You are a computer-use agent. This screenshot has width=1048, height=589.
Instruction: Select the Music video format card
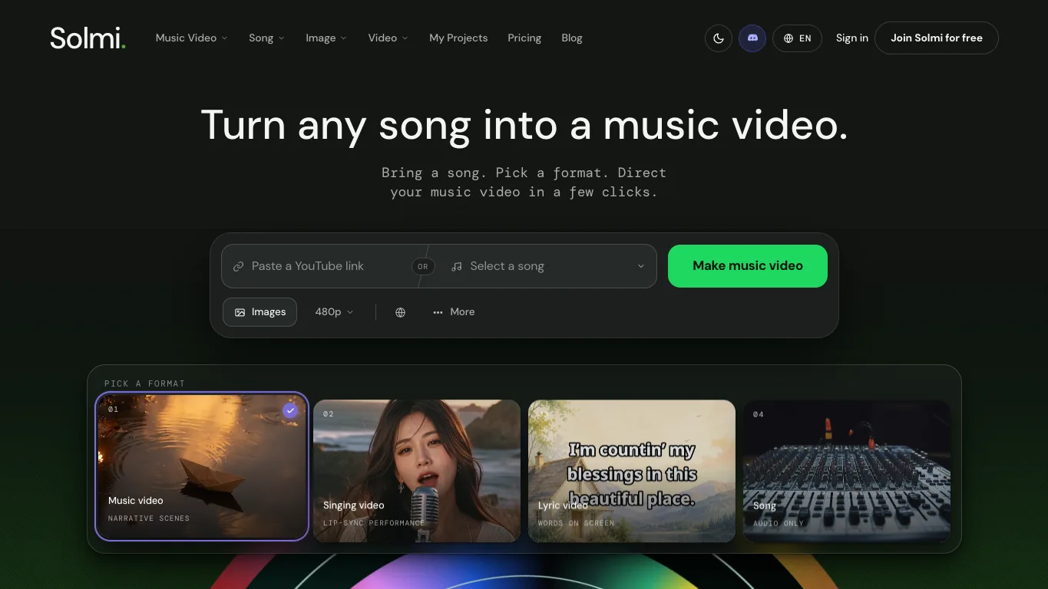pyautogui.click(x=202, y=466)
